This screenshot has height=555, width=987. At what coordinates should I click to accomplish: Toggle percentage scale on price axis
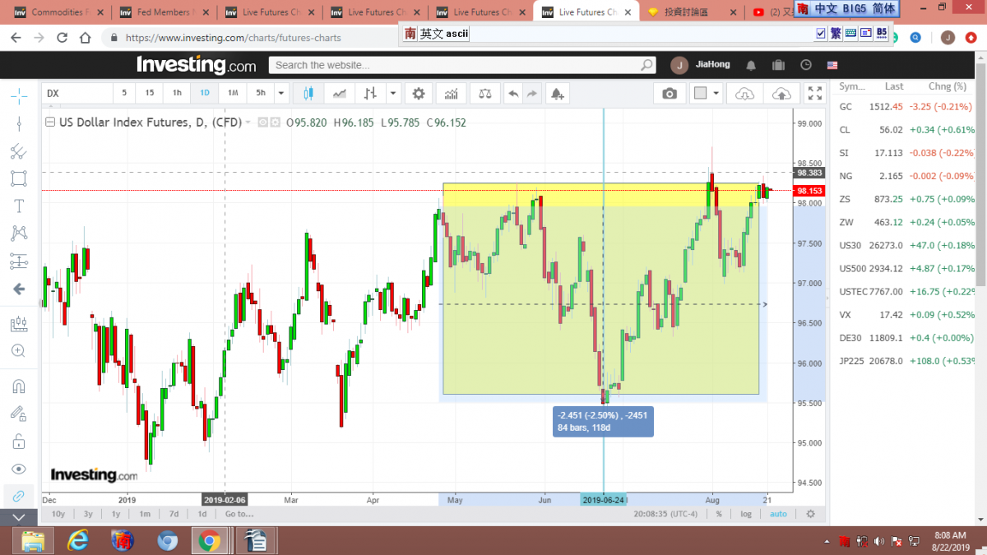pos(719,514)
